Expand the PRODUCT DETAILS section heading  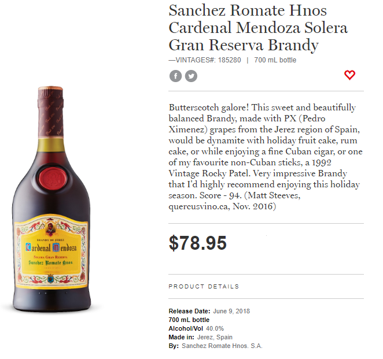(204, 286)
